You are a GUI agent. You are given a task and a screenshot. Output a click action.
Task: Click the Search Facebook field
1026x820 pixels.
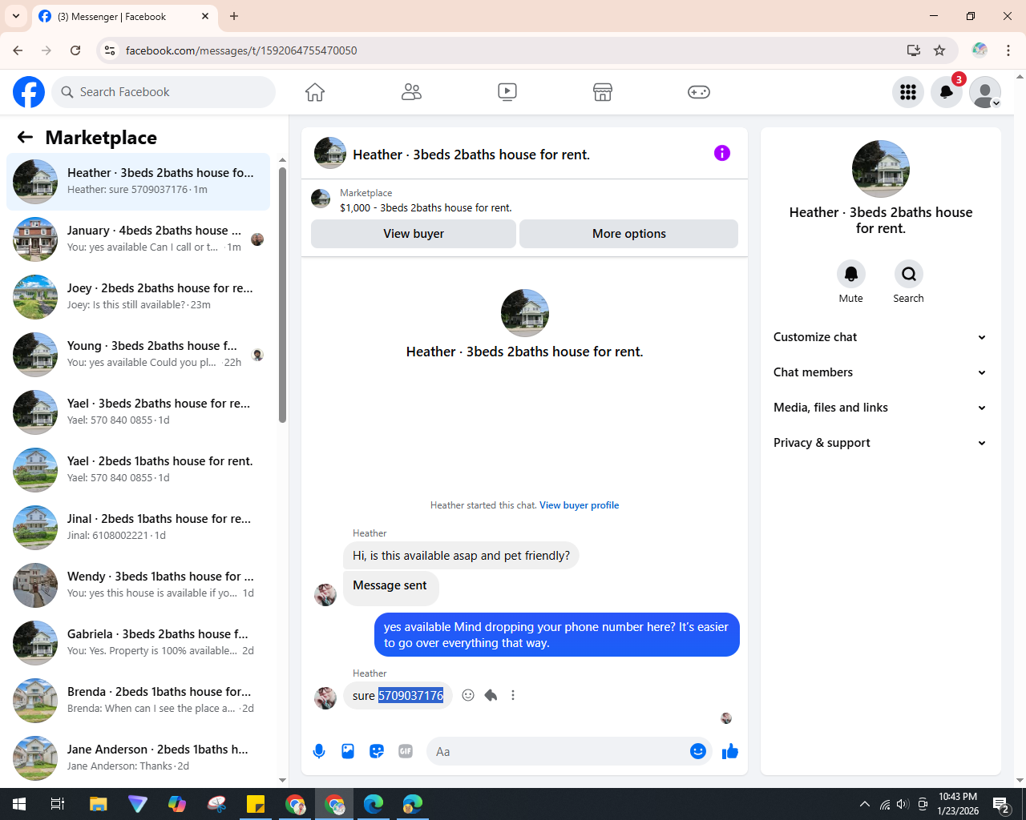[164, 92]
